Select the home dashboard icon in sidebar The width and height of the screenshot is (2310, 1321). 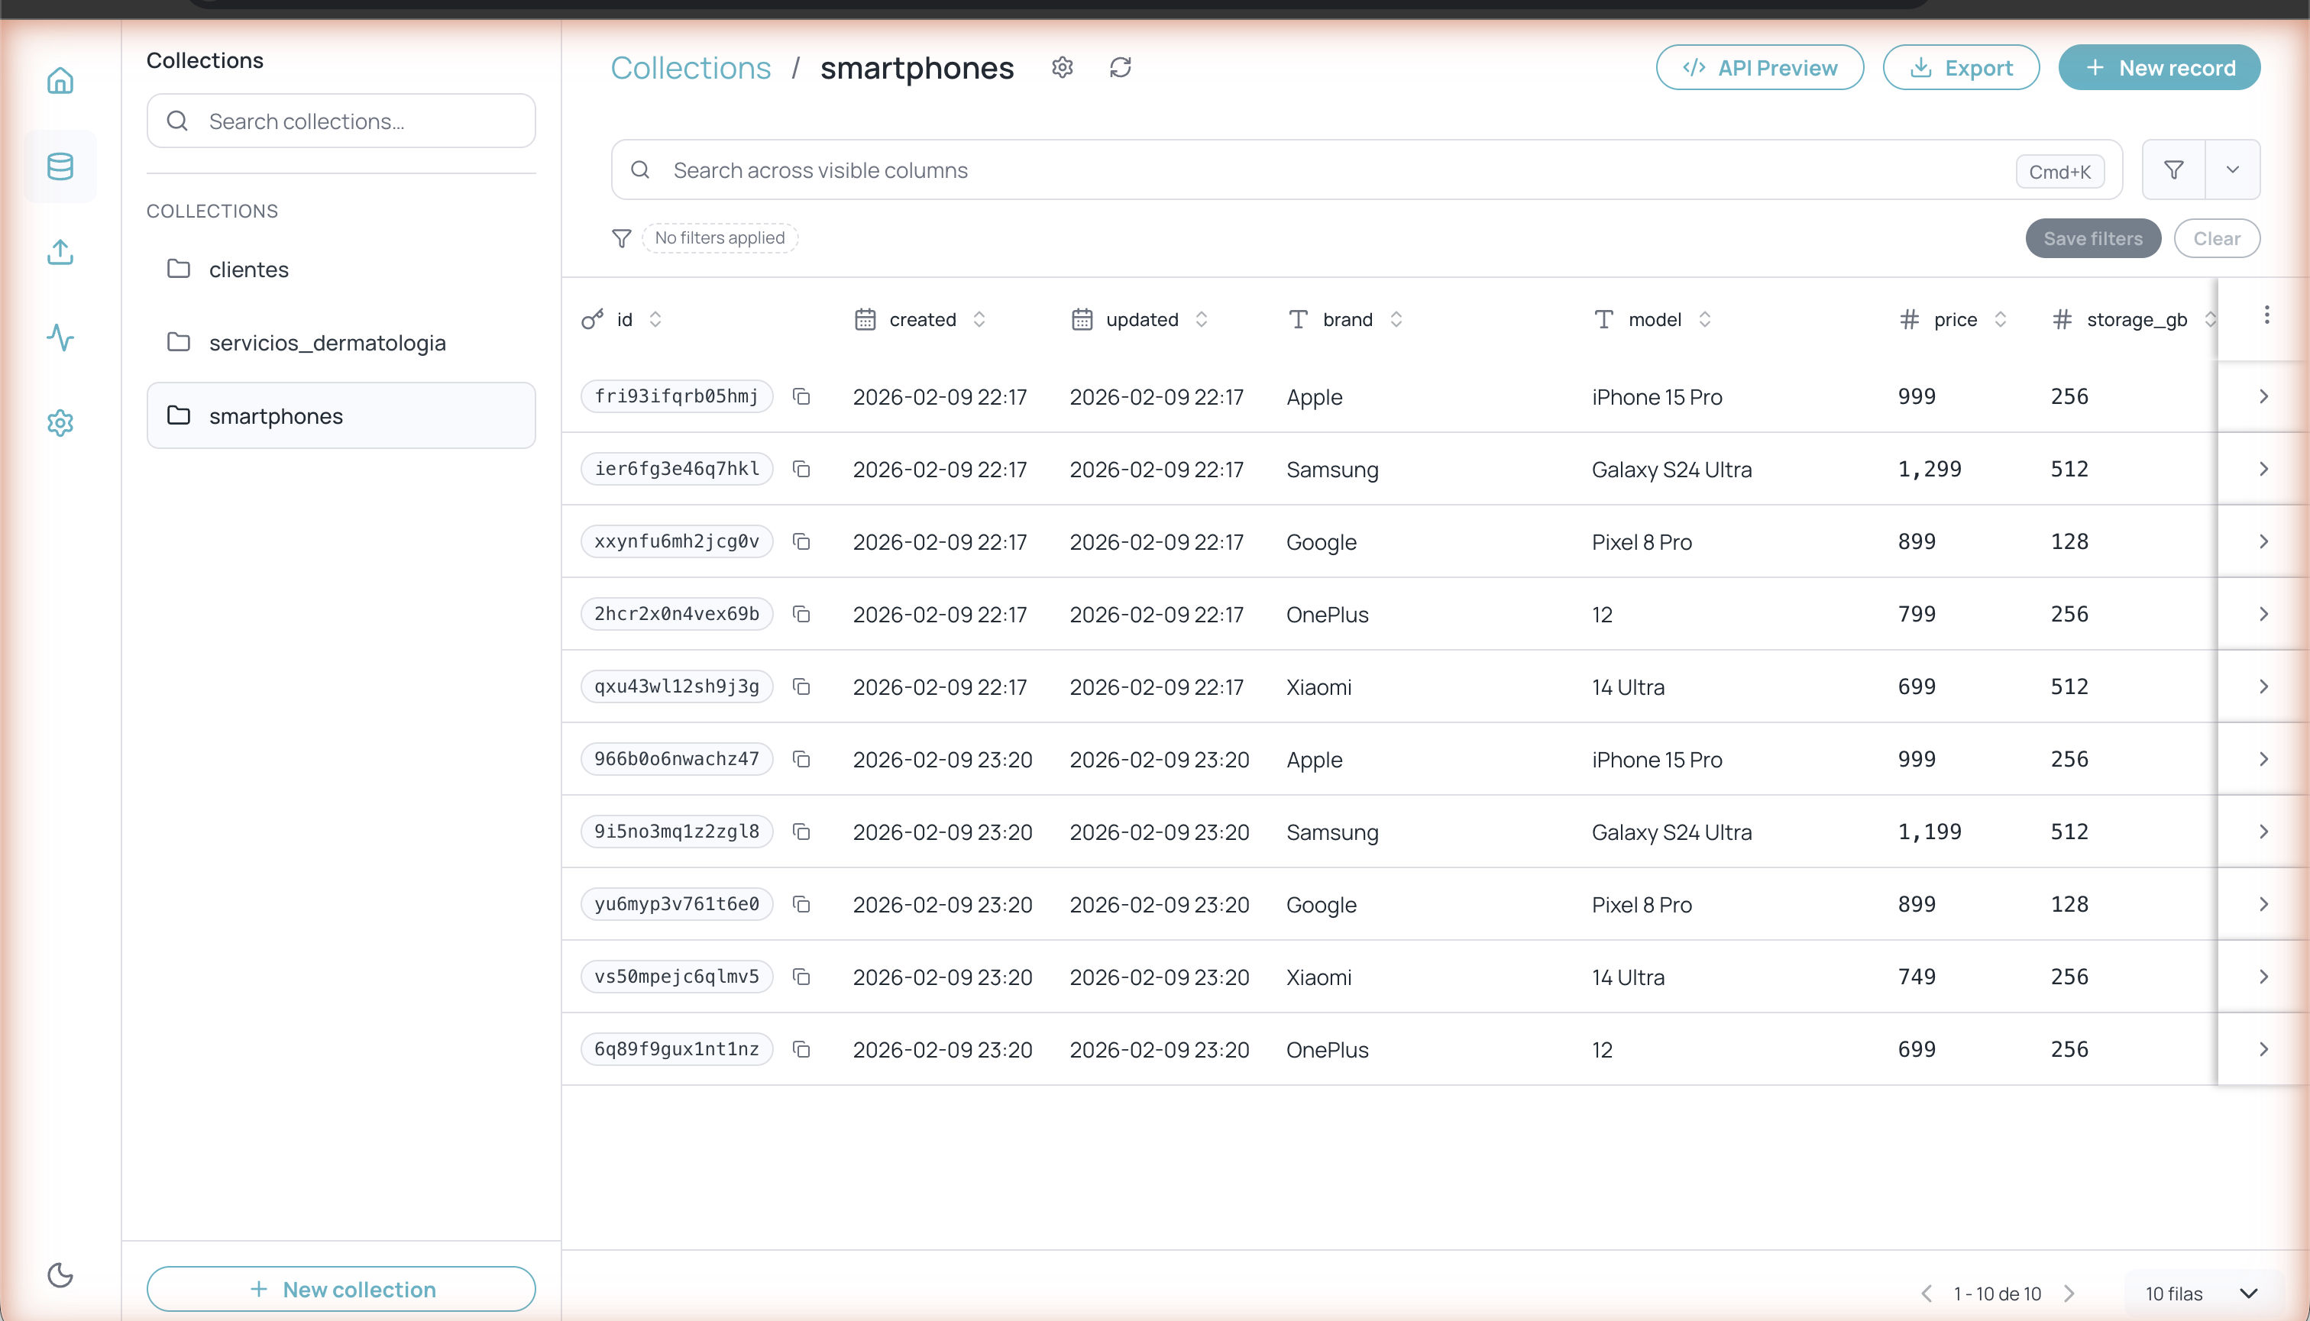[x=60, y=80]
